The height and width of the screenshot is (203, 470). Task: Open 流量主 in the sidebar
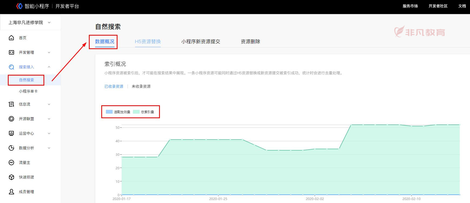(x=25, y=163)
